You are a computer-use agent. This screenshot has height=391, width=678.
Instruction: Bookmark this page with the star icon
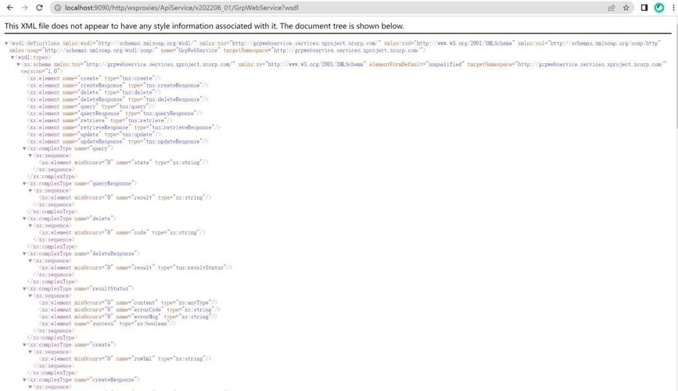626,8
